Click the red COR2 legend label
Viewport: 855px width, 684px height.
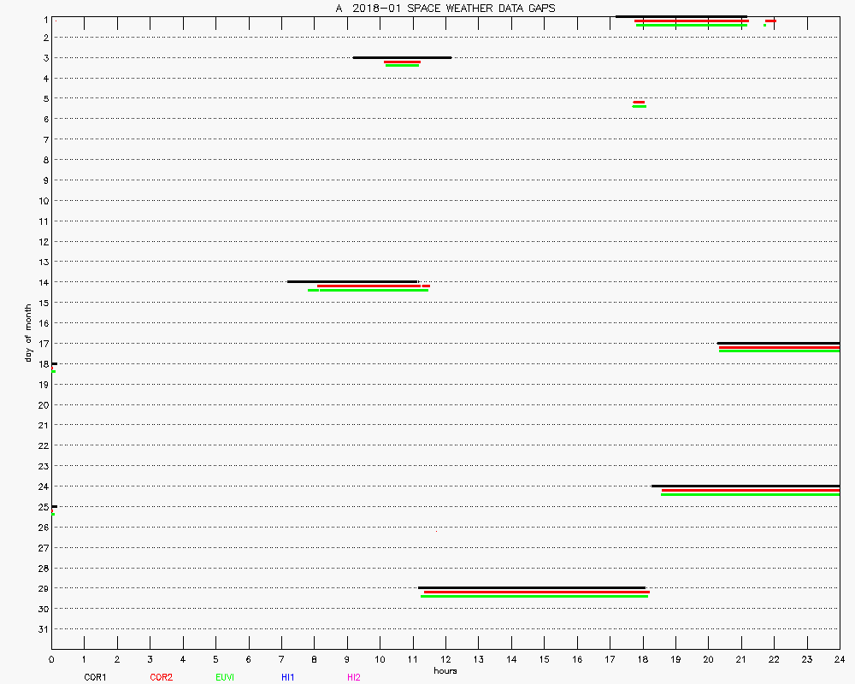161,677
